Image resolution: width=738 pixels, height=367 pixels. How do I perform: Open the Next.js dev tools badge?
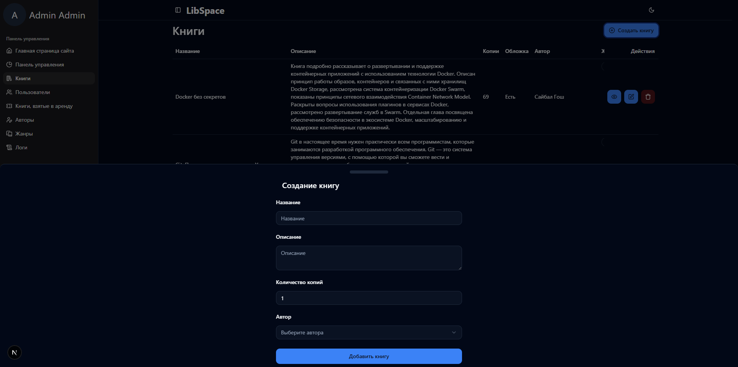15,352
